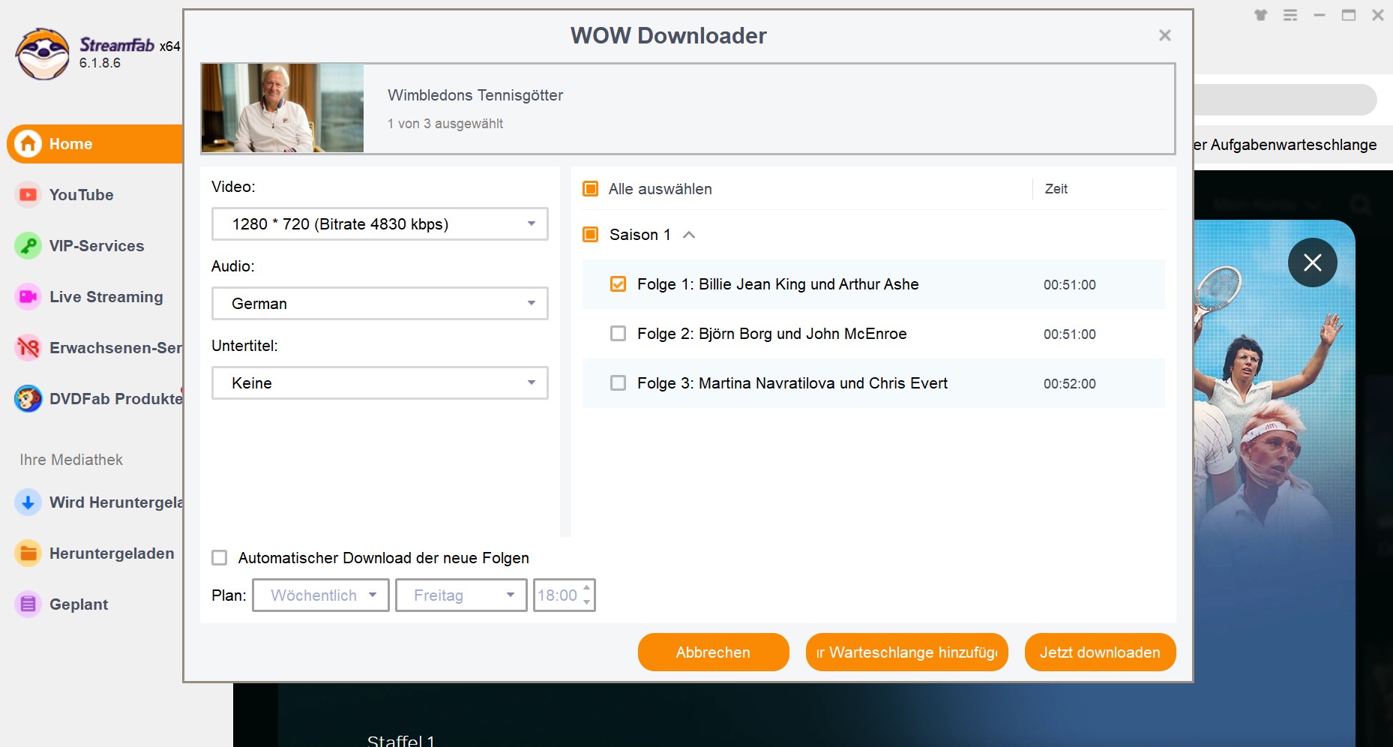Uncheck Folge 1 Billie Jean King checkbox

(x=618, y=284)
